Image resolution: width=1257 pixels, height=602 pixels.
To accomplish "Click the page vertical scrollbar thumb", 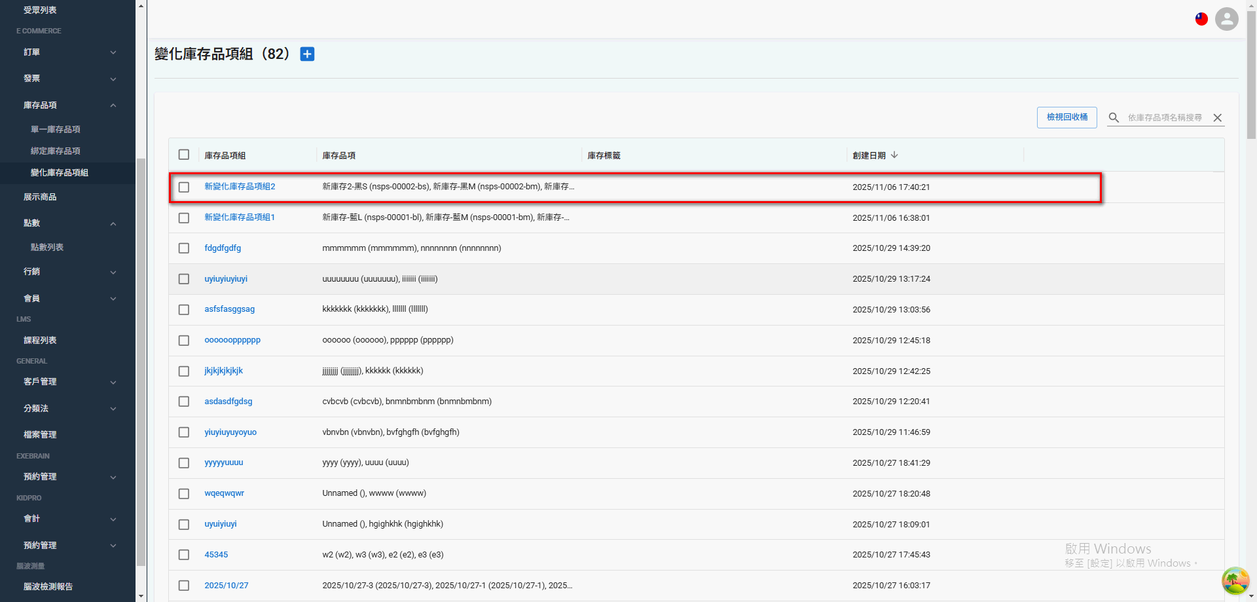I will 1251,75.
